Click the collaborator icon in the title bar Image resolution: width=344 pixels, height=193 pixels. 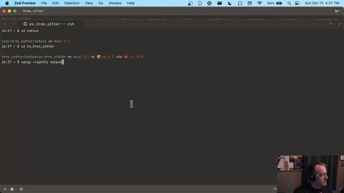click(338, 11)
